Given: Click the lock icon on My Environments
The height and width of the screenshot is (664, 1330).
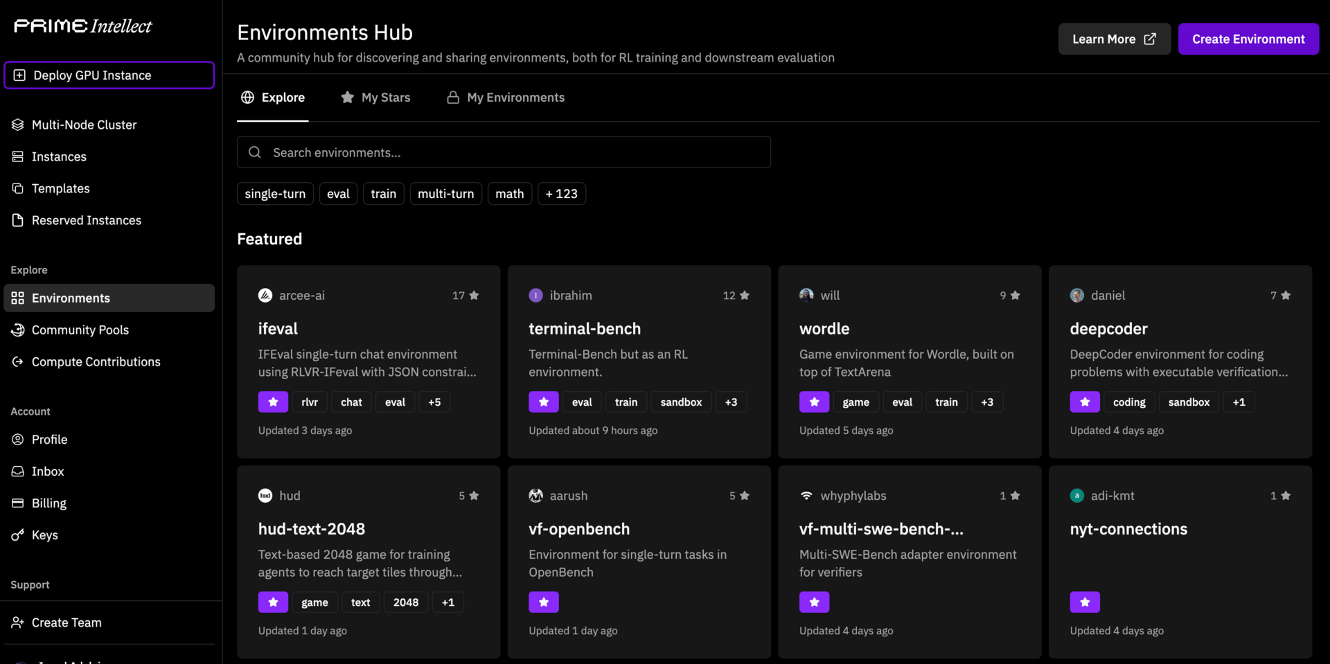Looking at the screenshot, I should (x=453, y=97).
